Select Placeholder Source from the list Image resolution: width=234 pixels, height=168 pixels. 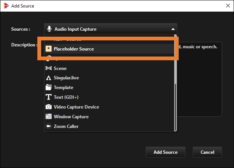click(110, 49)
